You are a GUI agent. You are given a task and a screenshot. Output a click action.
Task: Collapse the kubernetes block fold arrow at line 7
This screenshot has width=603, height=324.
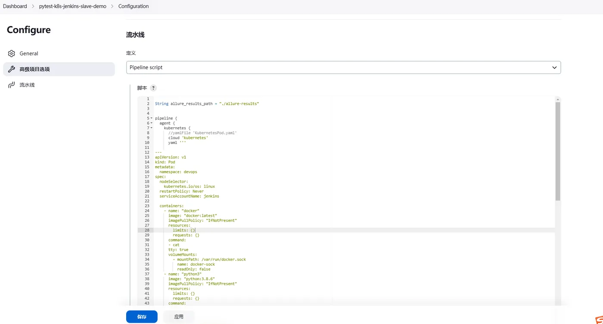click(x=151, y=128)
